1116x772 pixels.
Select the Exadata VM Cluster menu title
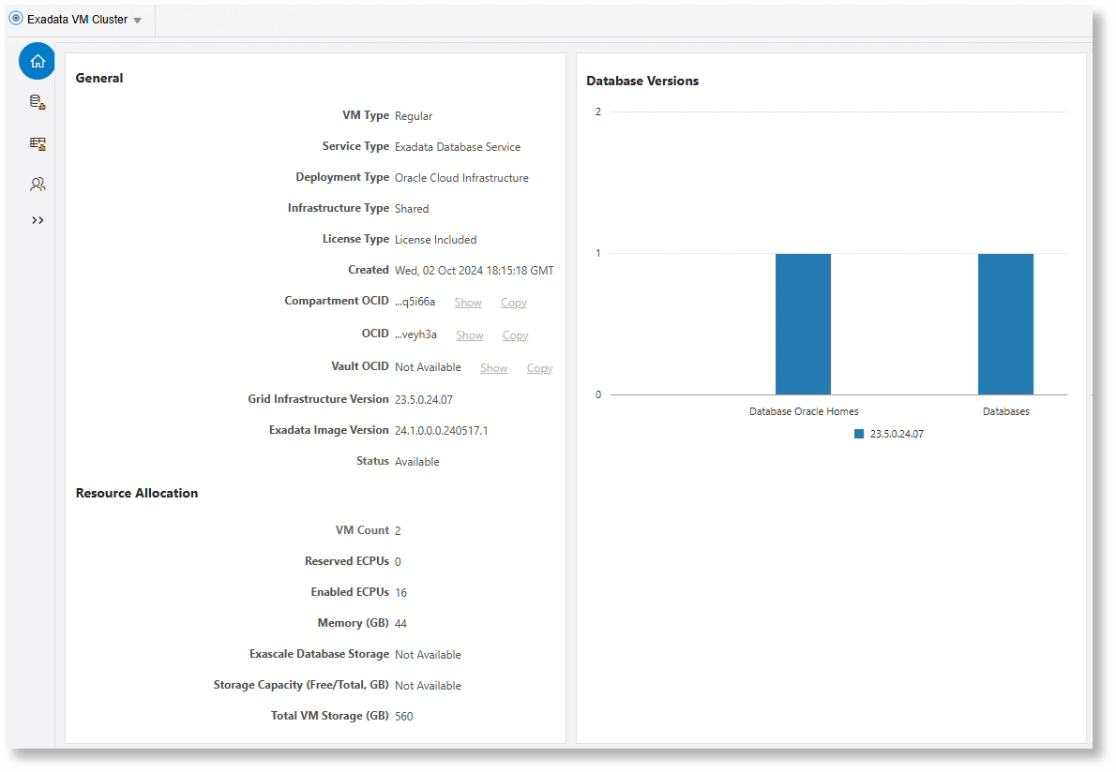click(78, 19)
